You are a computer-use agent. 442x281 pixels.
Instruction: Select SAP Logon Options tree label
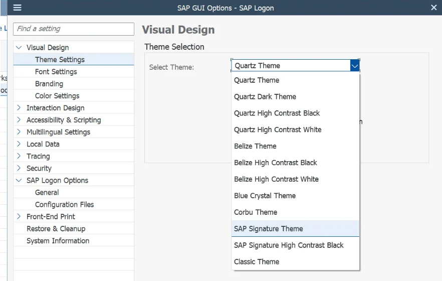57,180
